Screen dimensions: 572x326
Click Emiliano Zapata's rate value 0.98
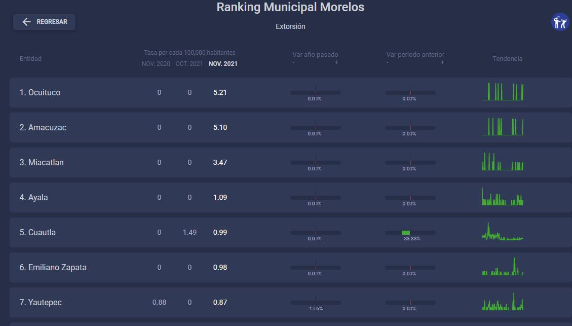coord(220,268)
